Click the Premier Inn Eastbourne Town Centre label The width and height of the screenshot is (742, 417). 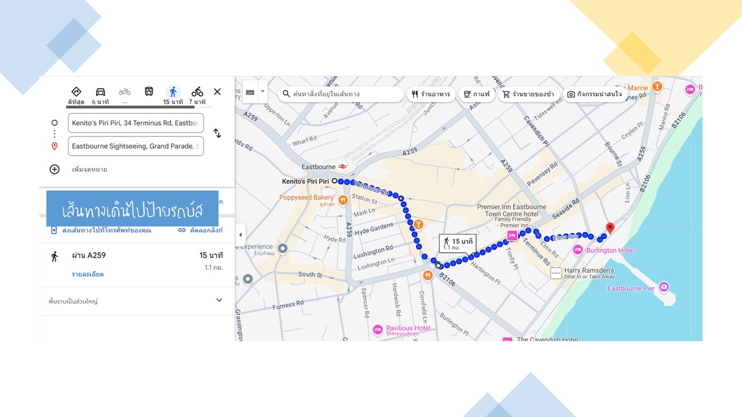pos(512,210)
